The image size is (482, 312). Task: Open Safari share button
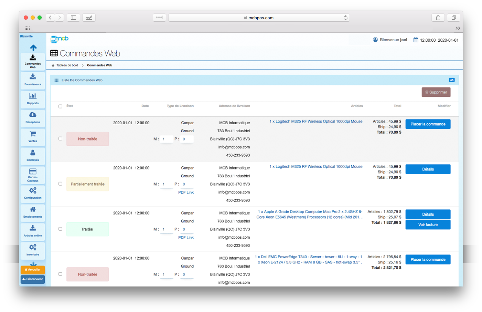coord(438,18)
